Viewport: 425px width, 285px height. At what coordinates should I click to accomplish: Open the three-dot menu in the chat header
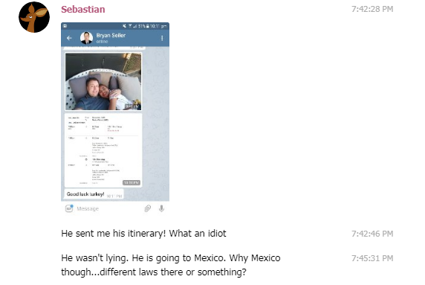coord(162,38)
